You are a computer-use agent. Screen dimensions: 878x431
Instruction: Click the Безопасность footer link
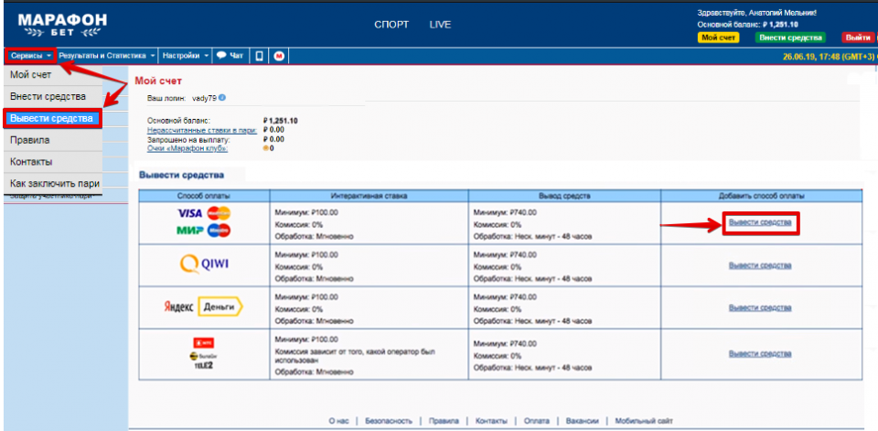pos(389,421)
